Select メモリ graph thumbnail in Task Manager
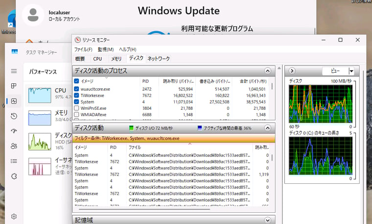The height and width of the screenshot is (224, 372). pyautogui.click(x=40, y=118)
